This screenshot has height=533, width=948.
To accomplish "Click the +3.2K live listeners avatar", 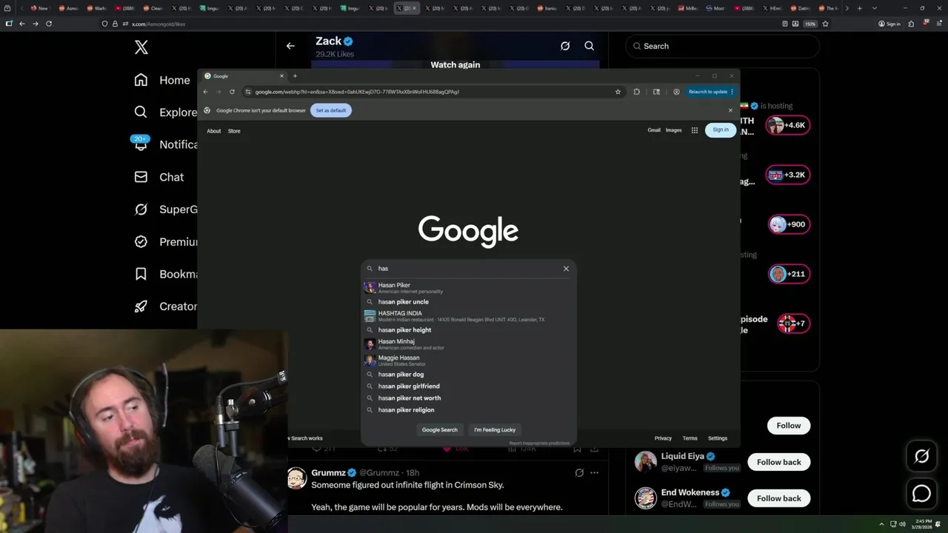I will 788,175.
